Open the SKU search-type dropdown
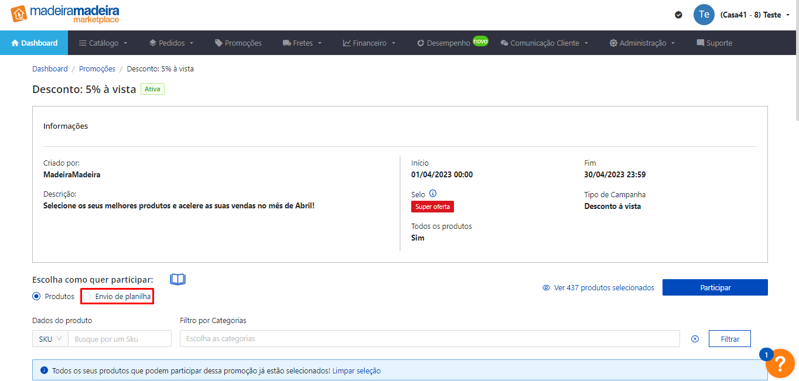Image resolution: width=799 pixels, height=381 pixels. 50,339
